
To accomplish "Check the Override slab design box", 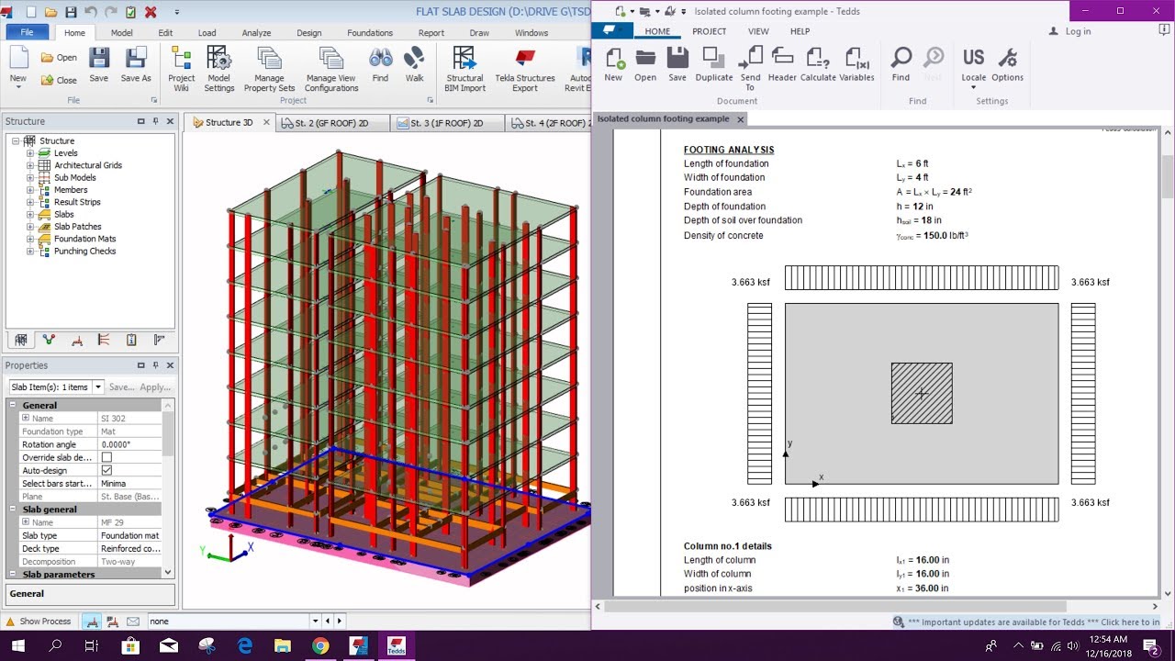I will tap(106, 457).
